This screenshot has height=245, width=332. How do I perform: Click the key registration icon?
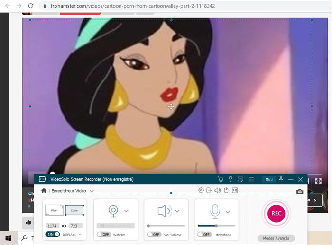tap(231, 179)
